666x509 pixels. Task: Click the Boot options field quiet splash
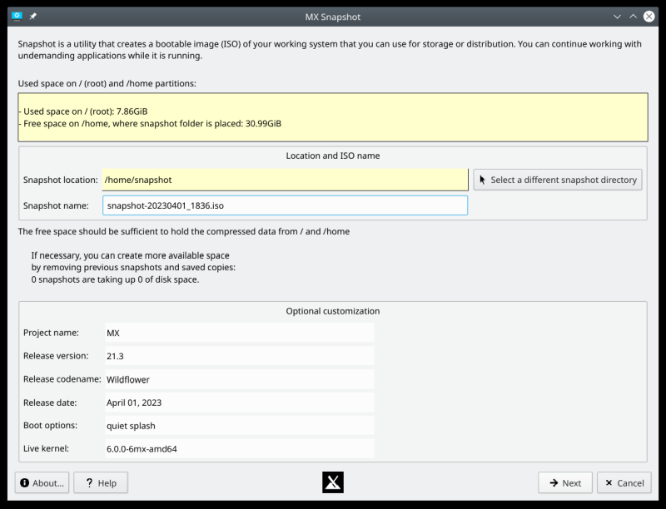[x=240, y=426]
